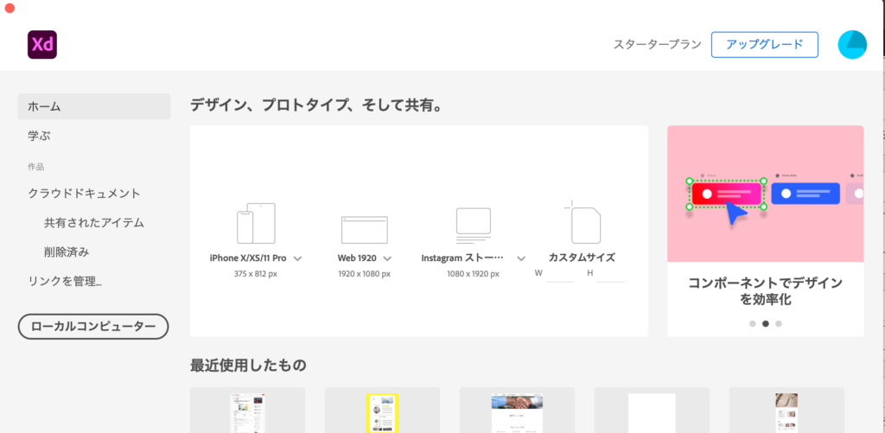Expand the Web 1920 size dropdown
Image resolution: width=885 pixels, height=433 pixels.
coord(387,258)
